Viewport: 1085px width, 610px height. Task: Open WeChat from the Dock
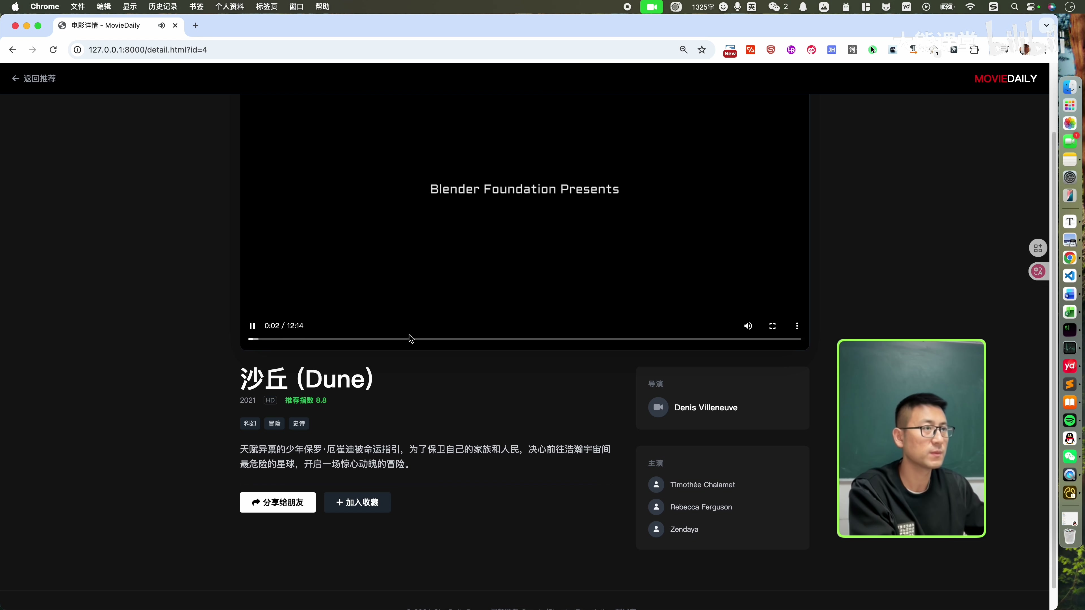click(x=1070, y=456)
